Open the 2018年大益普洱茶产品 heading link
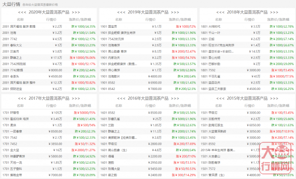This screenshot has width=296, height=179. pos(247,13)
